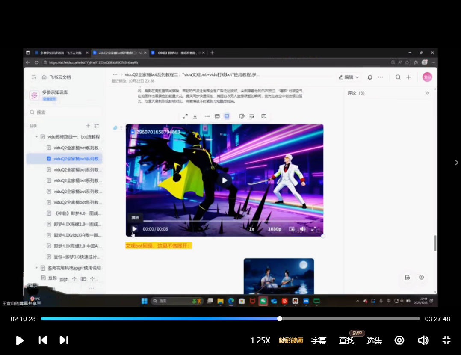
Task: Open the hexagon settings icon in player
Action: click(x=399, y=340)
